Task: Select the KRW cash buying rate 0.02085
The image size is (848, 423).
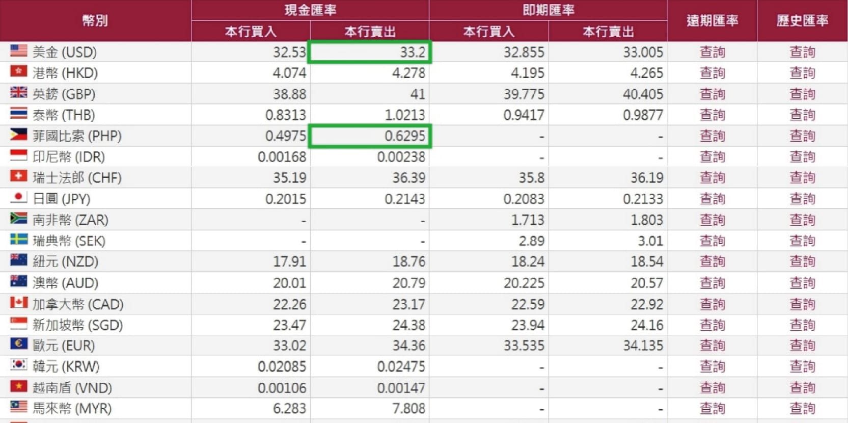Action: click(282, 366)
